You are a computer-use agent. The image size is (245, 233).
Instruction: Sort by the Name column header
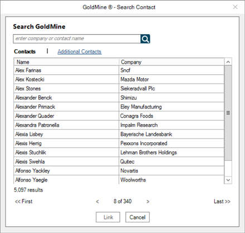[66, 62]
